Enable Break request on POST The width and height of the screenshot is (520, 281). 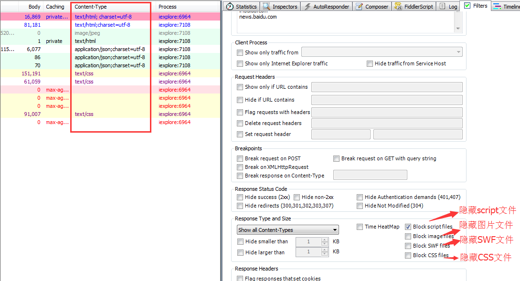(x=240, y=159)
